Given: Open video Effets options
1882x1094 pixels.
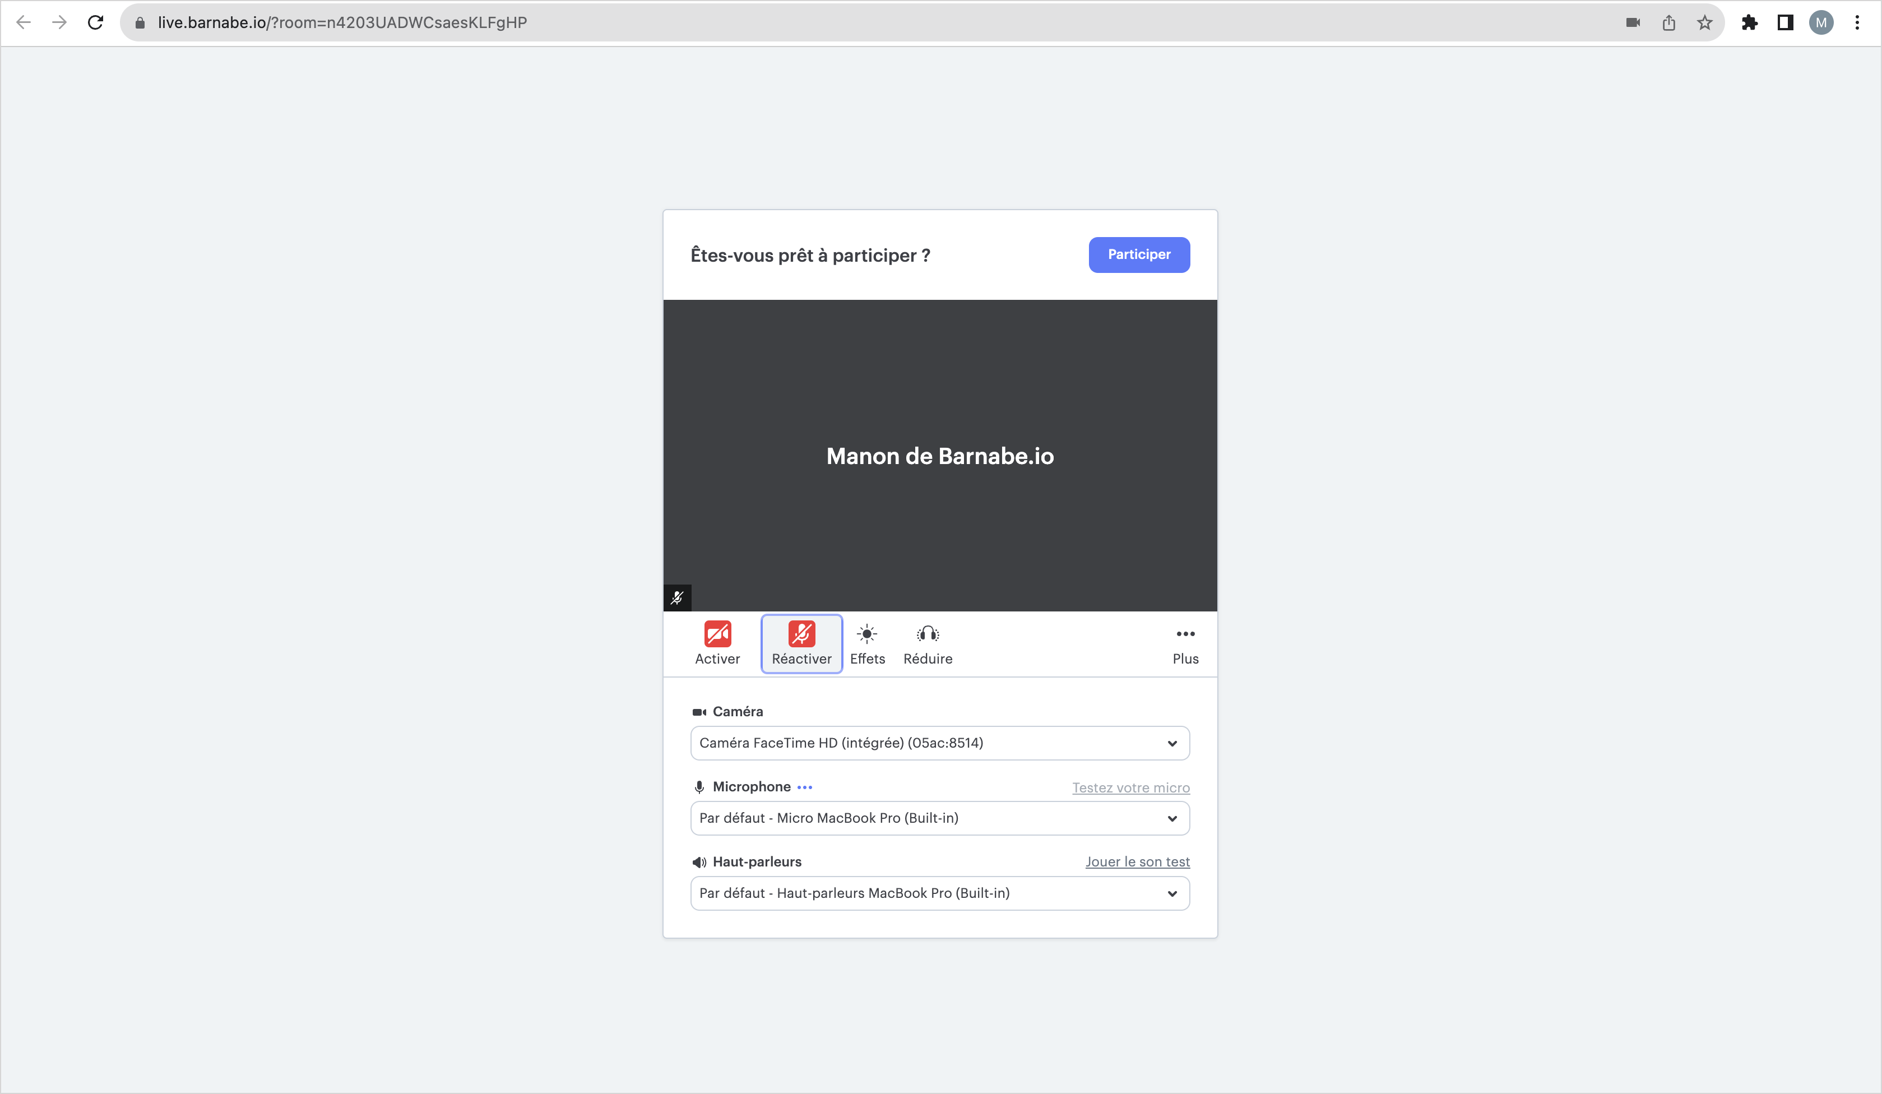Looking at the screenshot, I should coord(867,644).
